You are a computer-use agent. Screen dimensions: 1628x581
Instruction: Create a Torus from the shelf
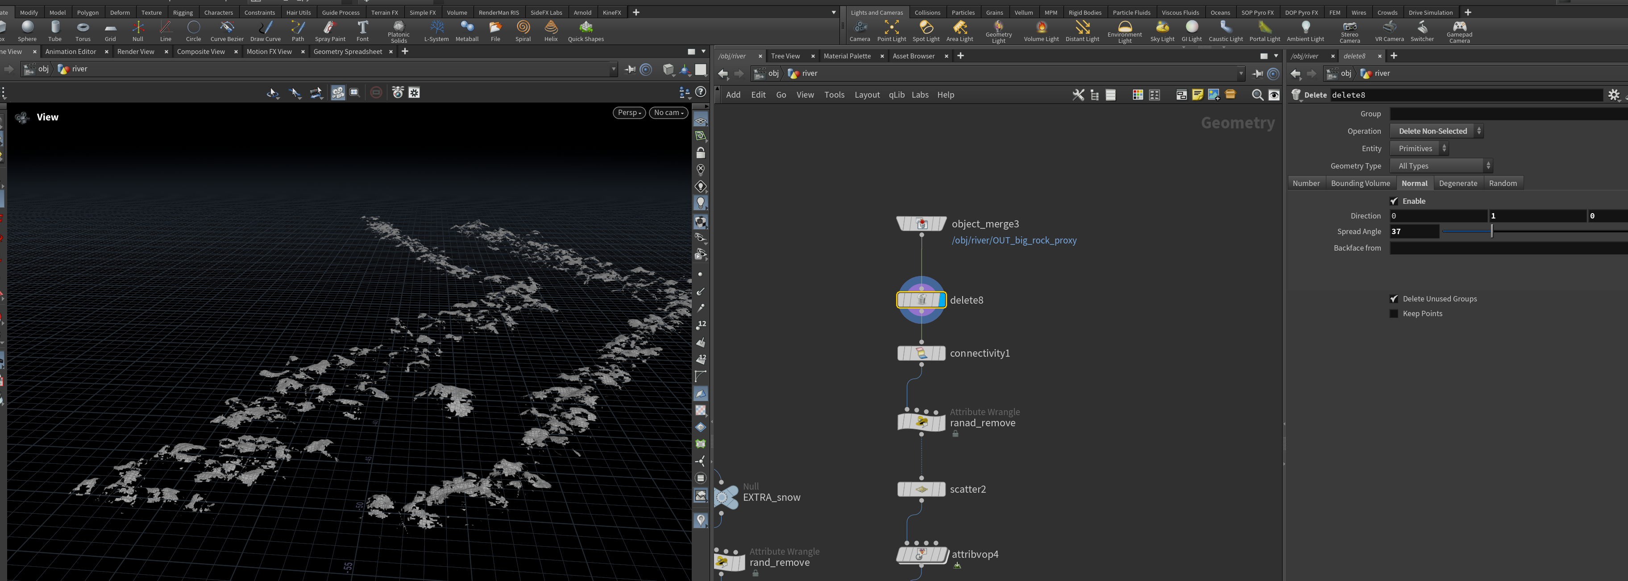tap(83, 31)
